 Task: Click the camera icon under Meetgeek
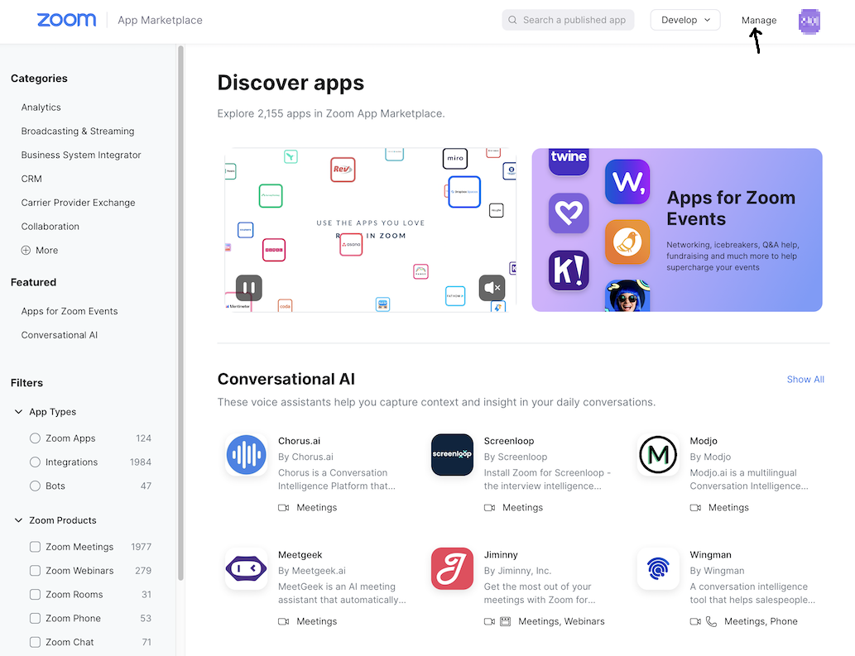pos(284,622)
